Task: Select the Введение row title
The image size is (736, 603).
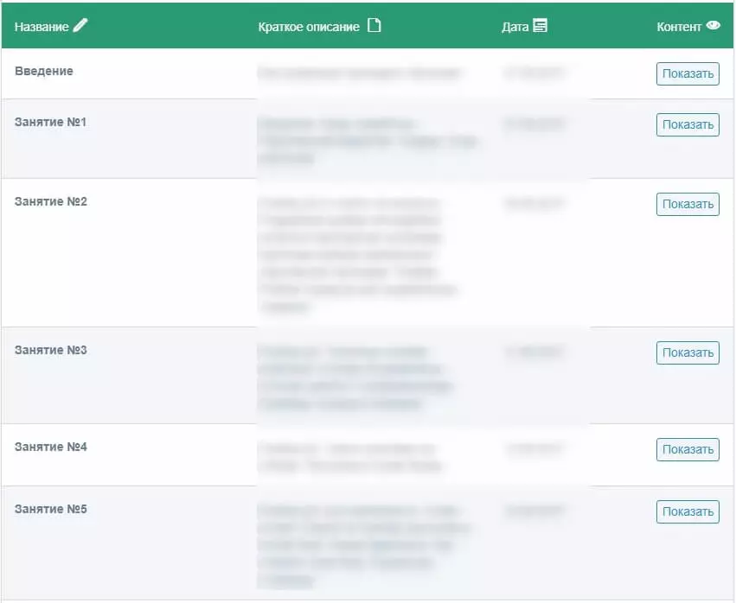Action: point(43,71)
